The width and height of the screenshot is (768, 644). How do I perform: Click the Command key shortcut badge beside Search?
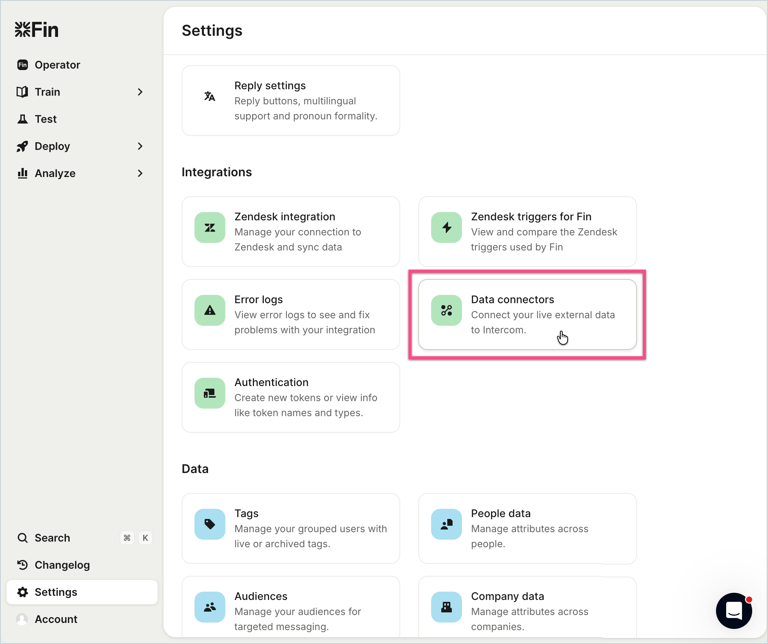click(127, 538)
